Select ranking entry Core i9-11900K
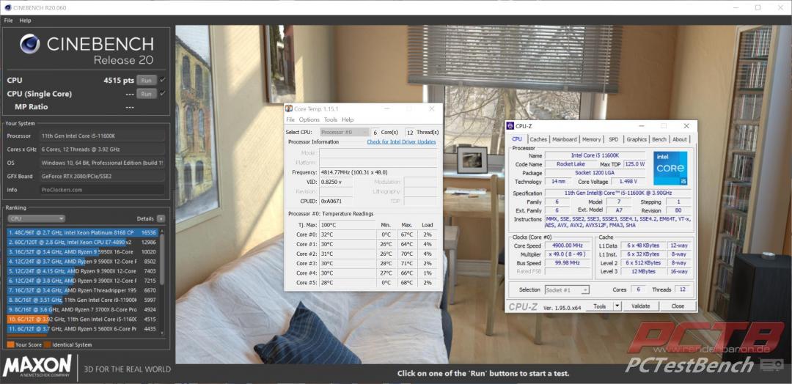Image resolution: width=792 pixels, height=384 pixels. [x=83, y=300]
